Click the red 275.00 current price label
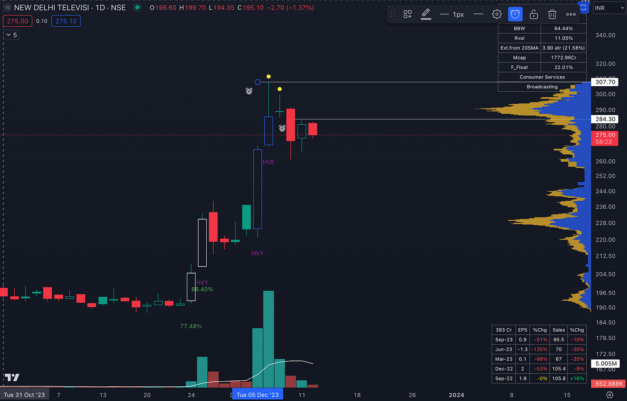Image resolution: width=627 pixels, height=401 pixels. tap(605, 138)
